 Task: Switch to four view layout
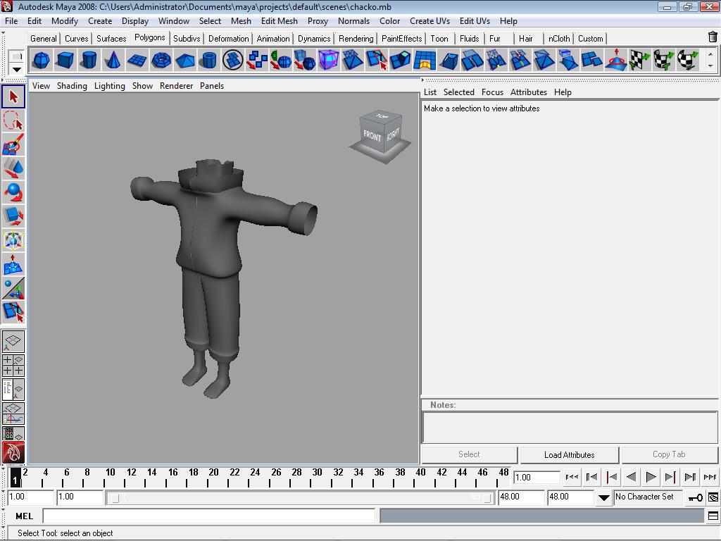13,366
